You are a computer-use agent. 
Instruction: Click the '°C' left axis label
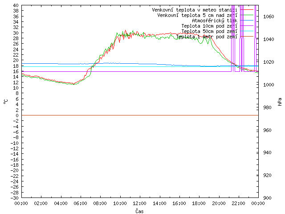[6, 102]
